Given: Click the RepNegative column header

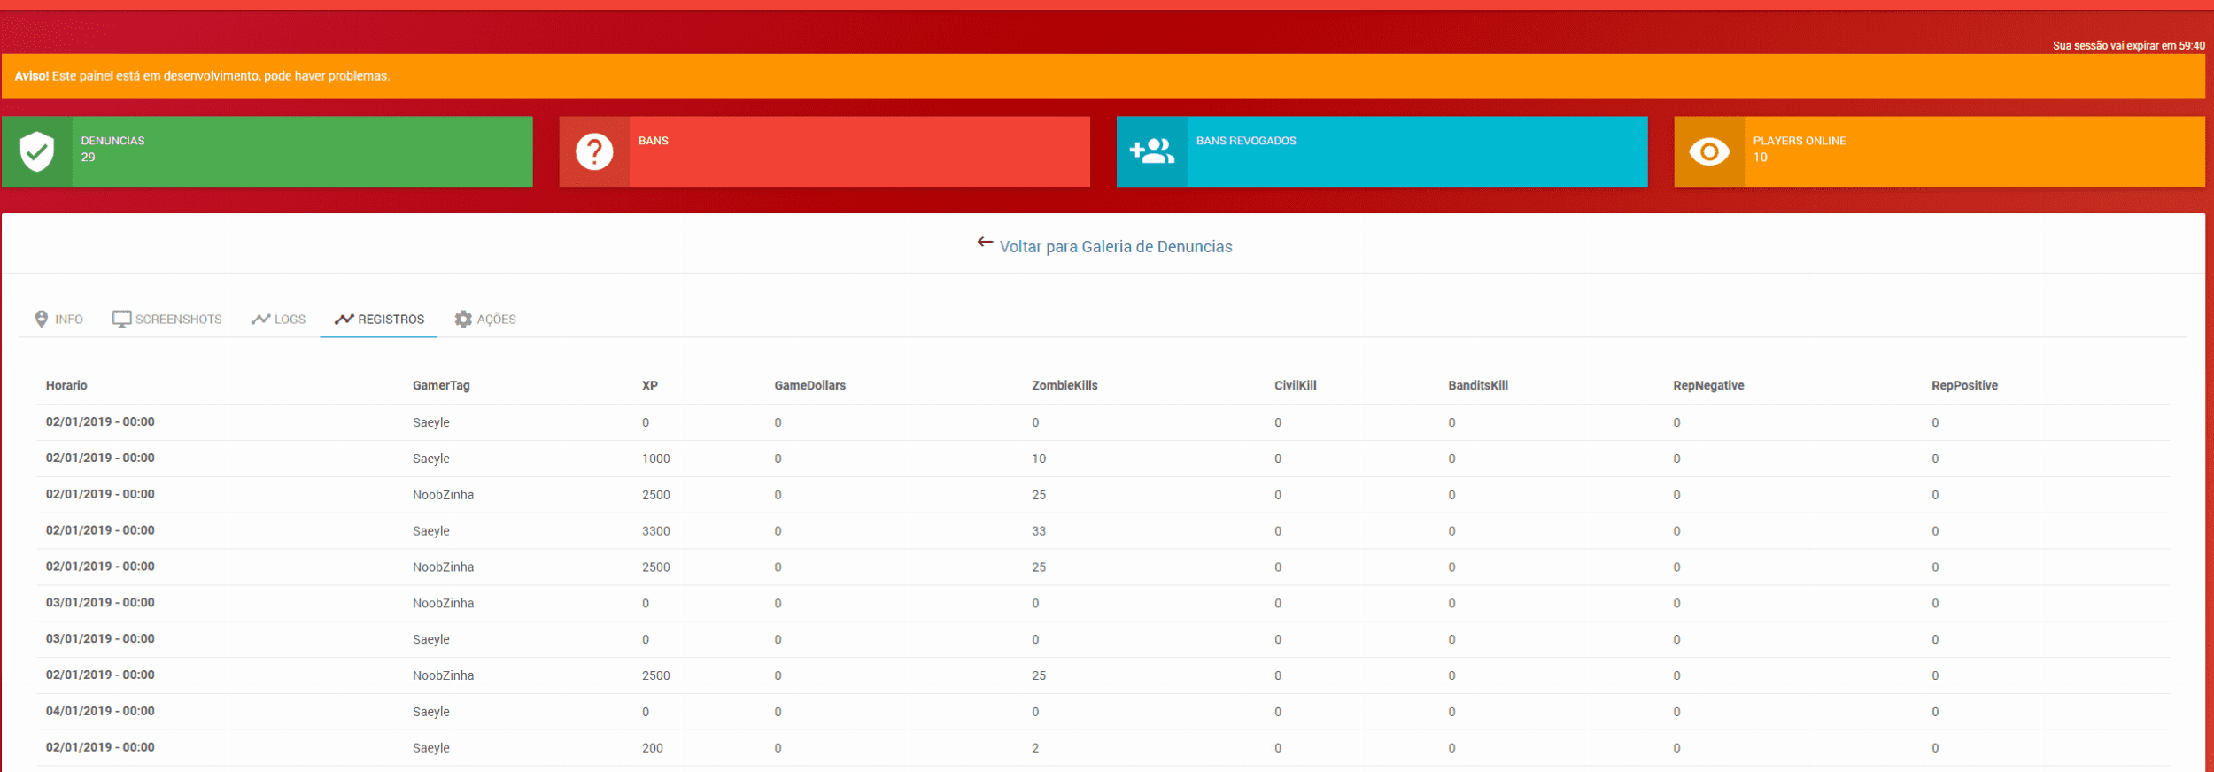Looking at the screenshot, I should 1708,385.
